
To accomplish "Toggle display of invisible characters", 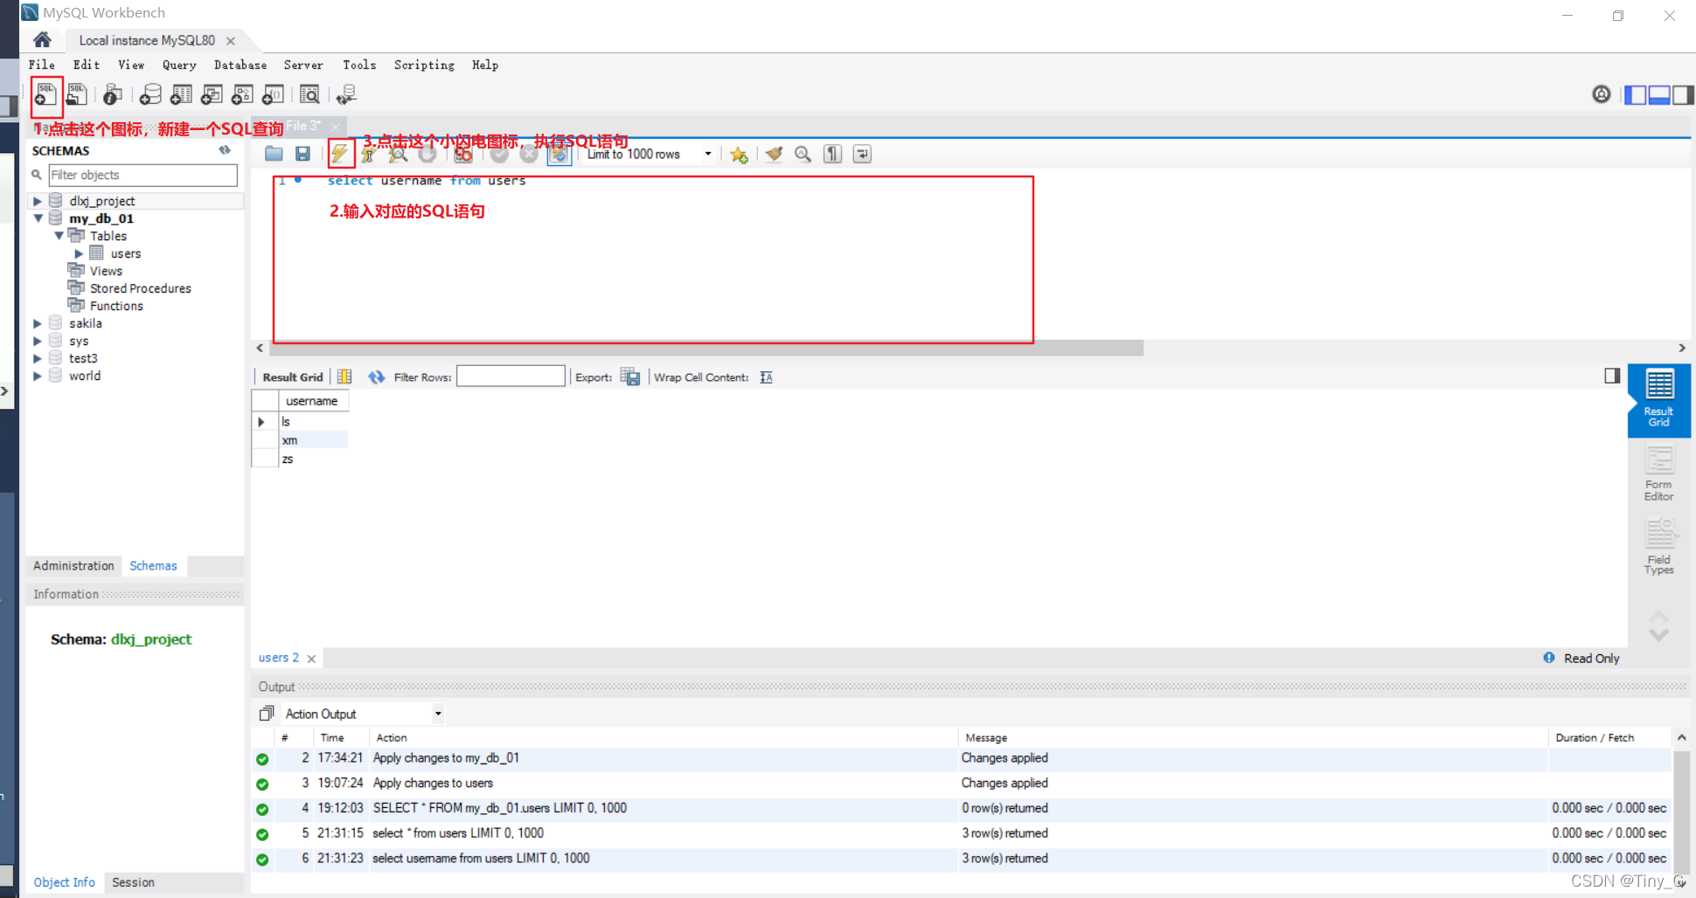I will pyautogui.click(x=832, y=154).
